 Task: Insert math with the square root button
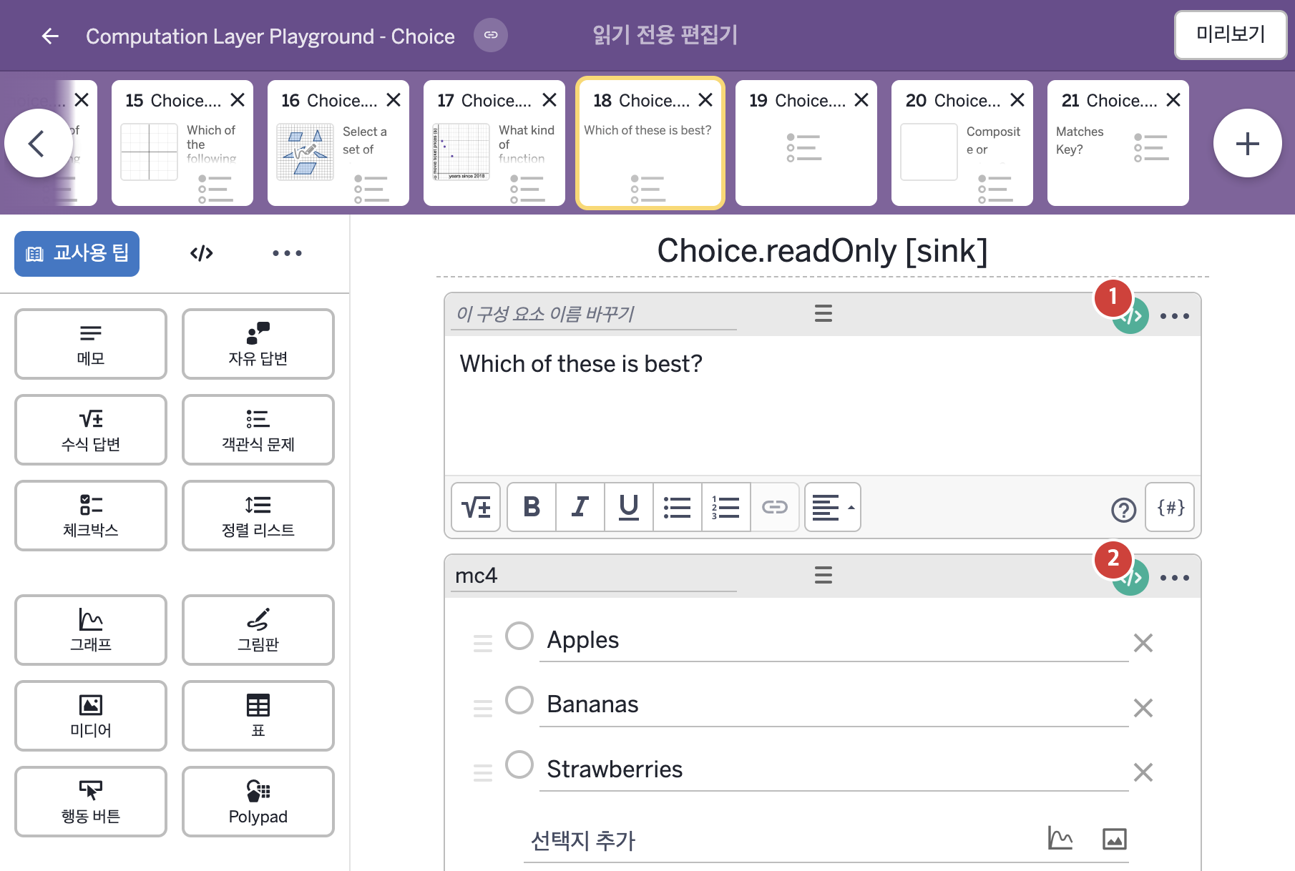(476, 507)
